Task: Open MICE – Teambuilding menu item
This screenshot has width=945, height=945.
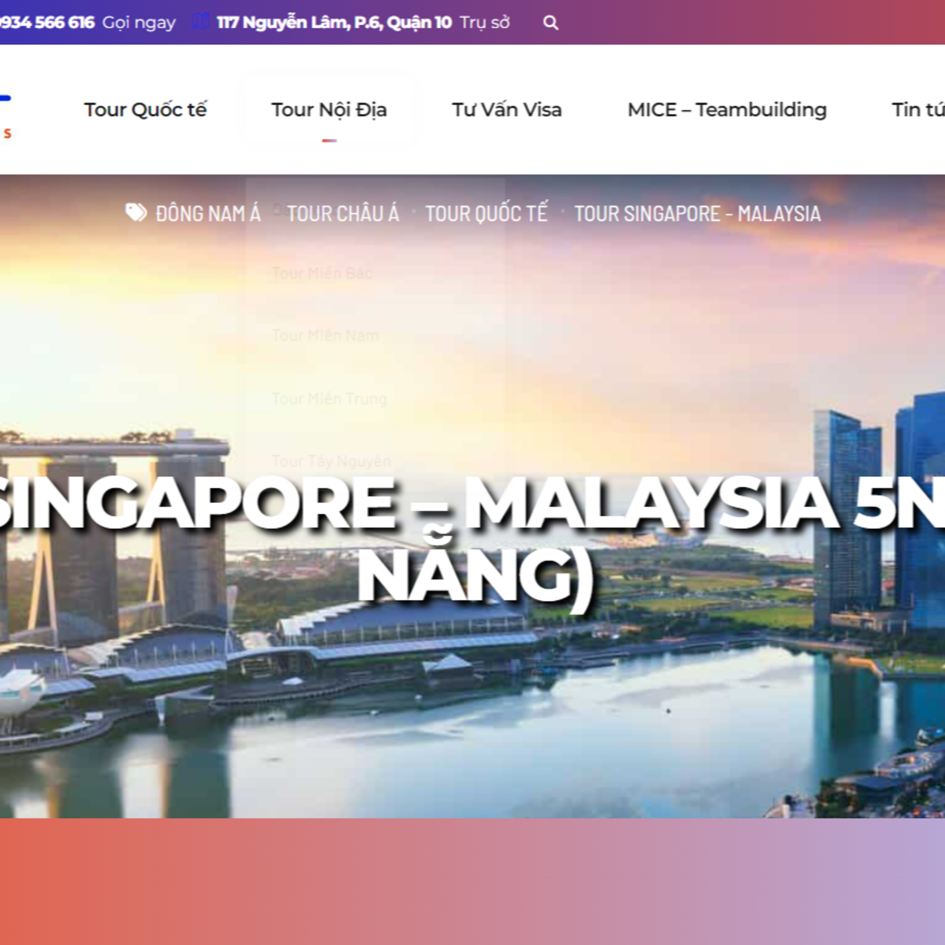Action: coord(727,110)
